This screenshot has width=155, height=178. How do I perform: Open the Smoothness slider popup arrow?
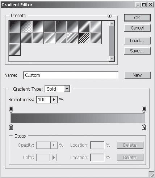54,100
